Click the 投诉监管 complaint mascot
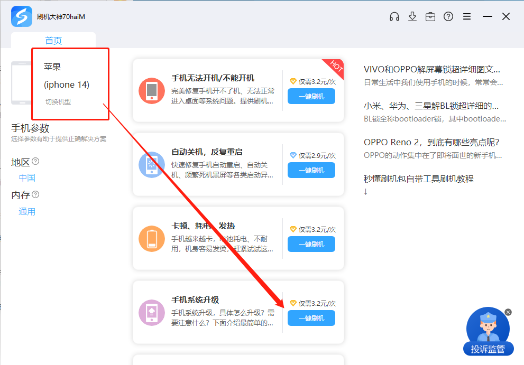Image resolution: width=524 pixels, height=365 pixels. pos(488,331)
